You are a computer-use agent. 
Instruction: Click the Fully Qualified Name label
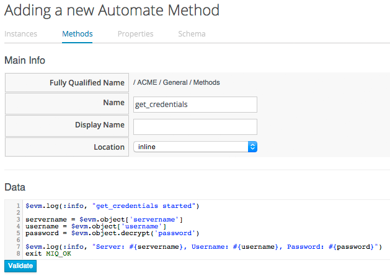[87, 83]
